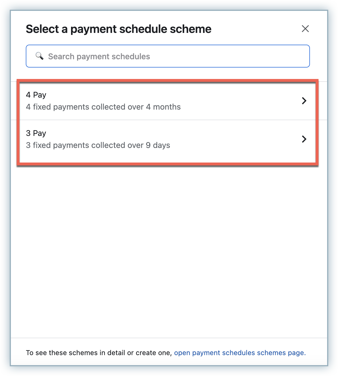
Task: Click "4 fixed payments collected over 4 months"
Action: pyautogui.click(x=103, y=107)
